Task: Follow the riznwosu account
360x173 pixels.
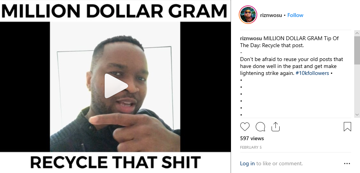Action: [x=295, y=15]
